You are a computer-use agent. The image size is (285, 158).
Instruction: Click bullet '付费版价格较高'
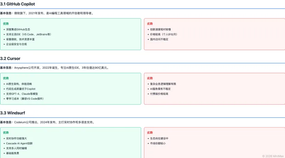159,94
